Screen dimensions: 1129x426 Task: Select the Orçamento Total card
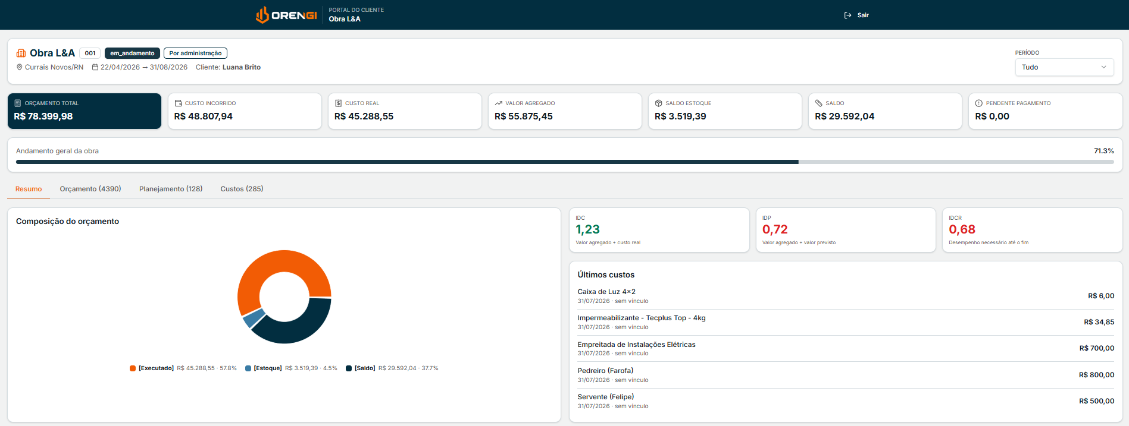click(85, 111)
